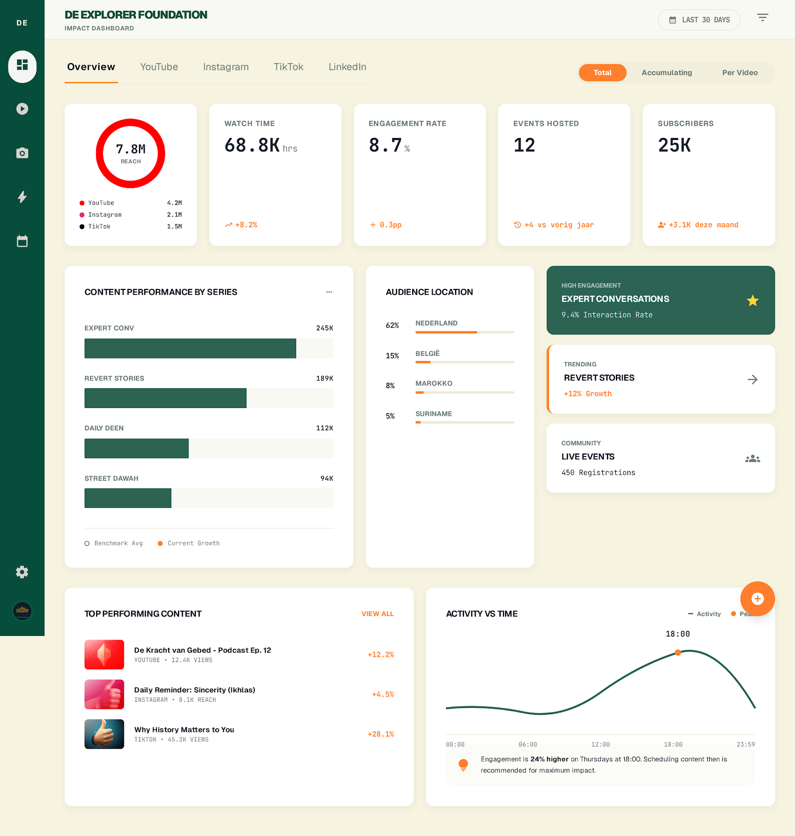
Task: Click the +28.1% growth value
Action: coord(381,734)
